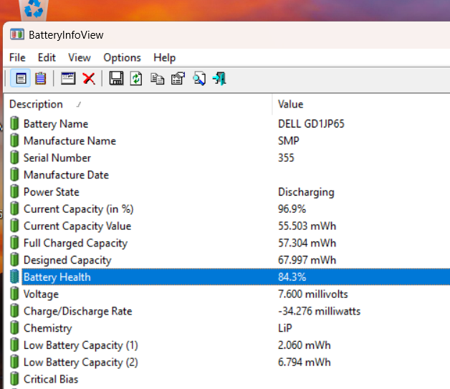This screenshot has height=389, width=450.
Task: Select the Low Battery Capacity (2) row label
Action: tap(81, 362)
